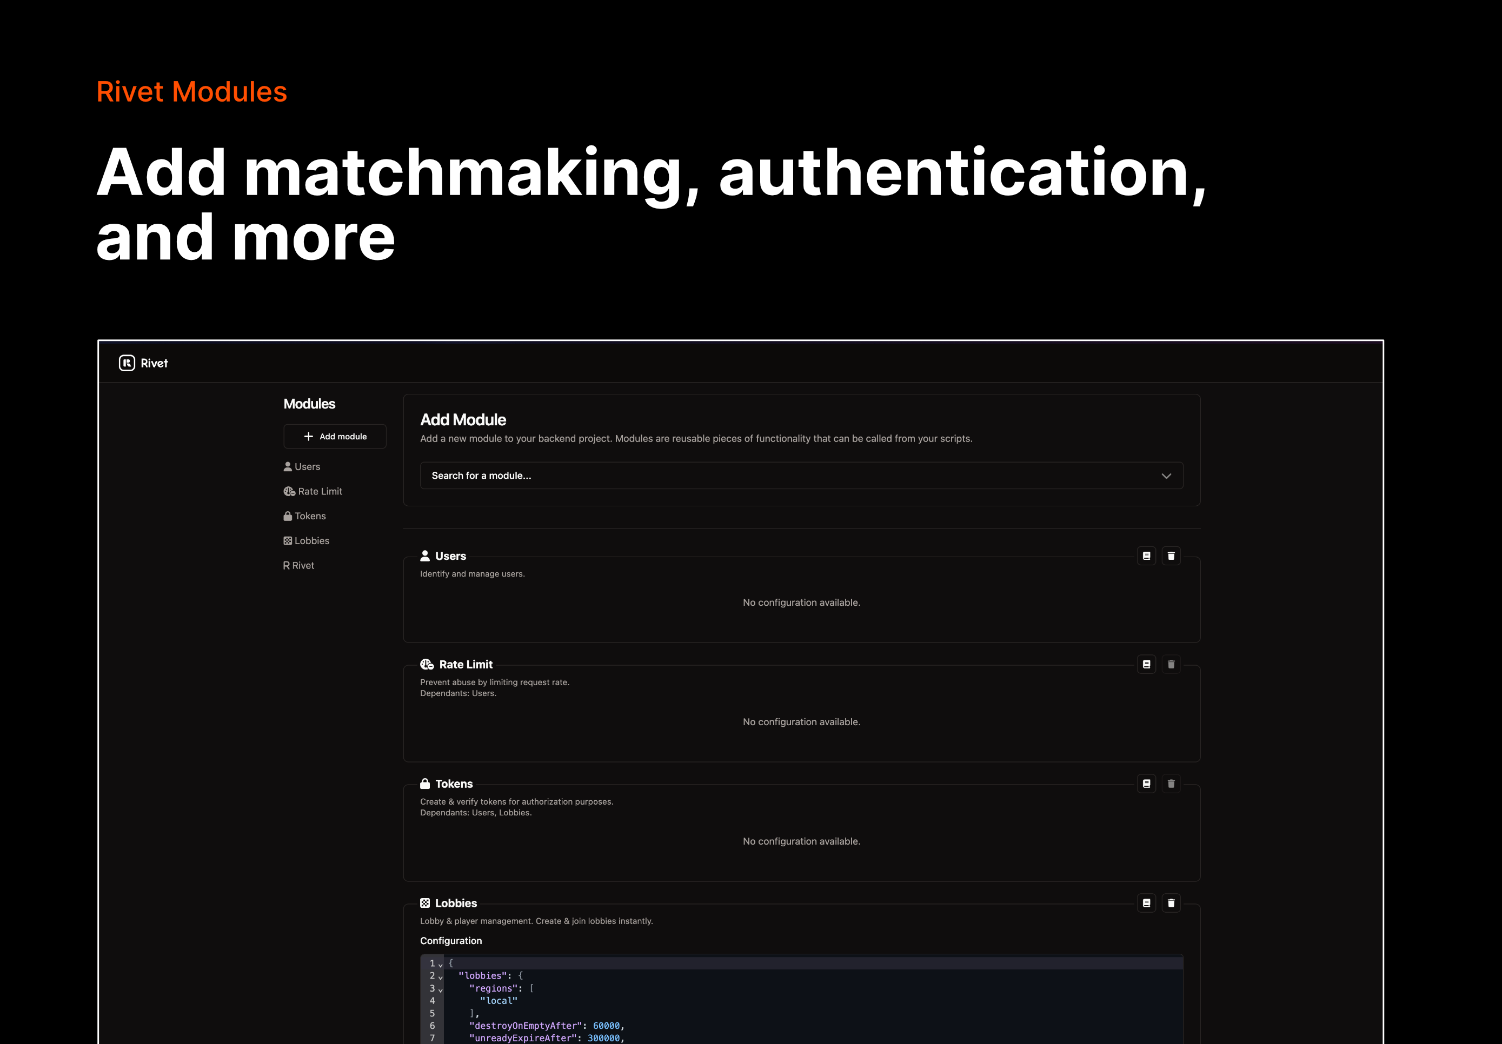Click the Tokens card lock icon
This screenshot has height=1044, width=1502.
425,783
